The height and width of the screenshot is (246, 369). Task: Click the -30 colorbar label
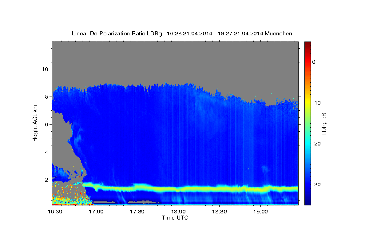317,184
